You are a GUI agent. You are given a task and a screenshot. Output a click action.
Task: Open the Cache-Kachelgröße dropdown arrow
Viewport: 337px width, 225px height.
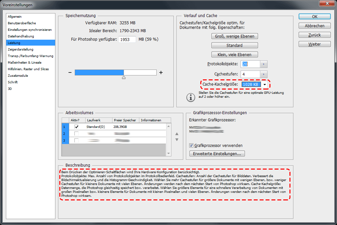point(265,85)
